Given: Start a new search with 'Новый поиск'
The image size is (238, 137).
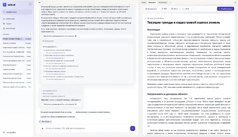Looking at the screenshot, I should pyautogui.click(x=17, y=12).
